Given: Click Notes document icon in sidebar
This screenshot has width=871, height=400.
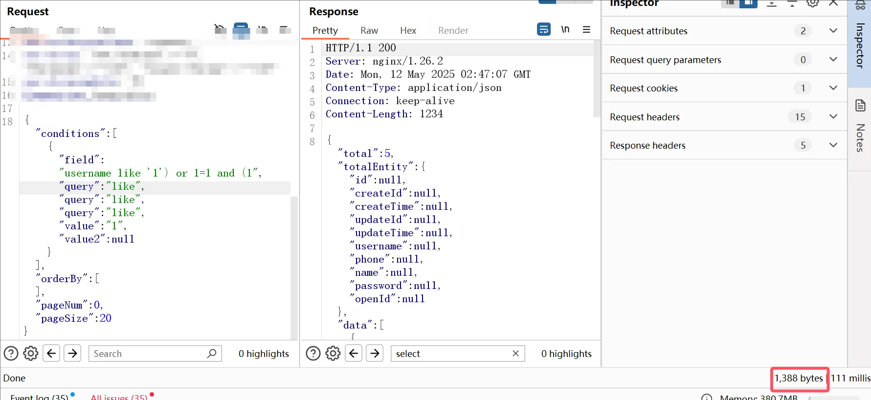Looking at the screenshot, I should point(860,106).
